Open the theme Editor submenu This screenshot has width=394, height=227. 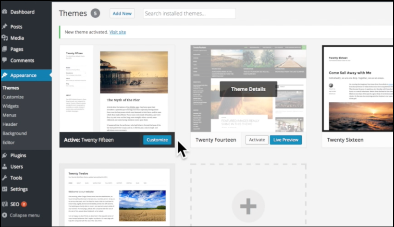(x=9, y=143)
